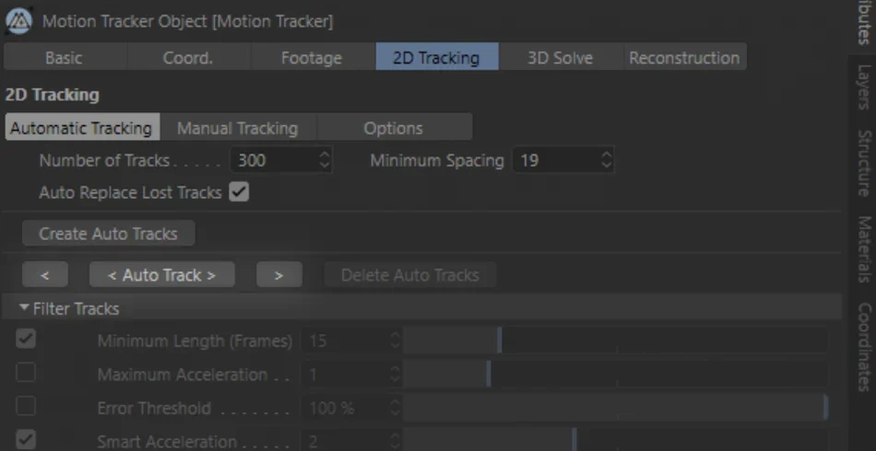Click the 'Motion Tracker Object [Motion Tracker]' title
Screen dimensions: 876x451
[188, 22]
